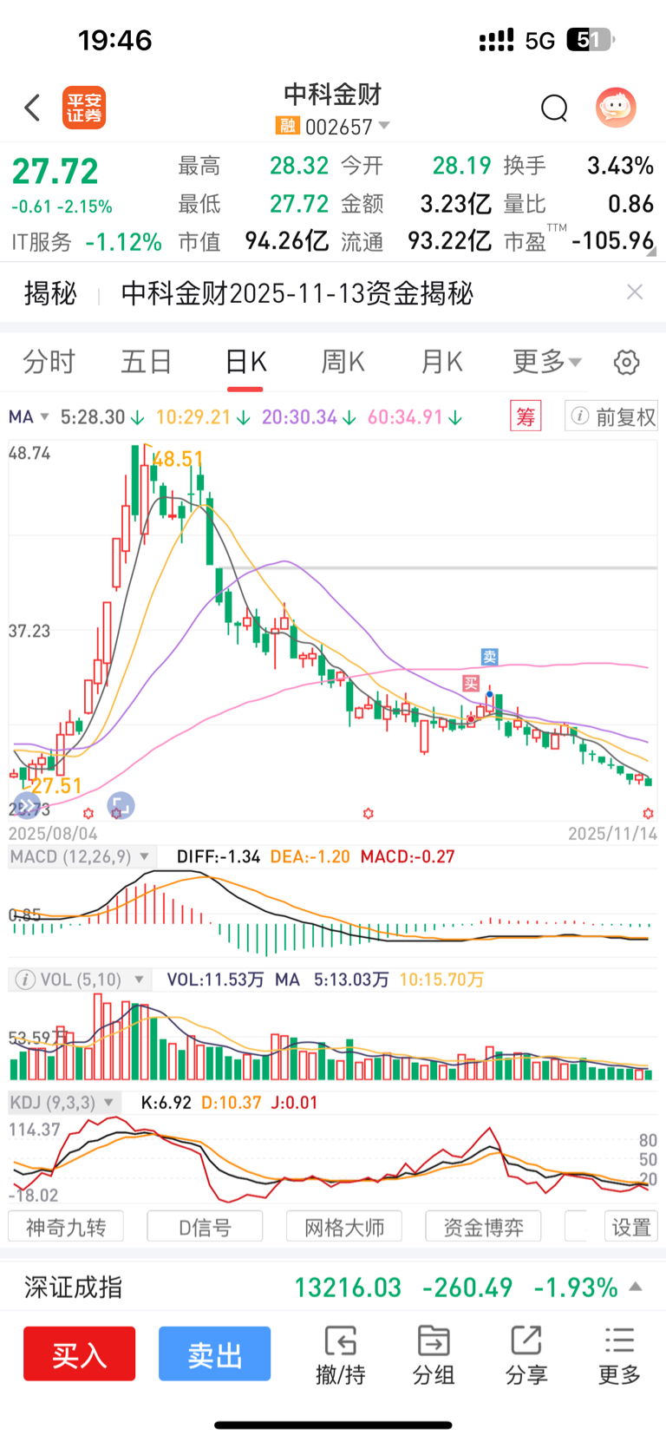Tap the red 筹 chip distribution icon

tap(526, 416)
